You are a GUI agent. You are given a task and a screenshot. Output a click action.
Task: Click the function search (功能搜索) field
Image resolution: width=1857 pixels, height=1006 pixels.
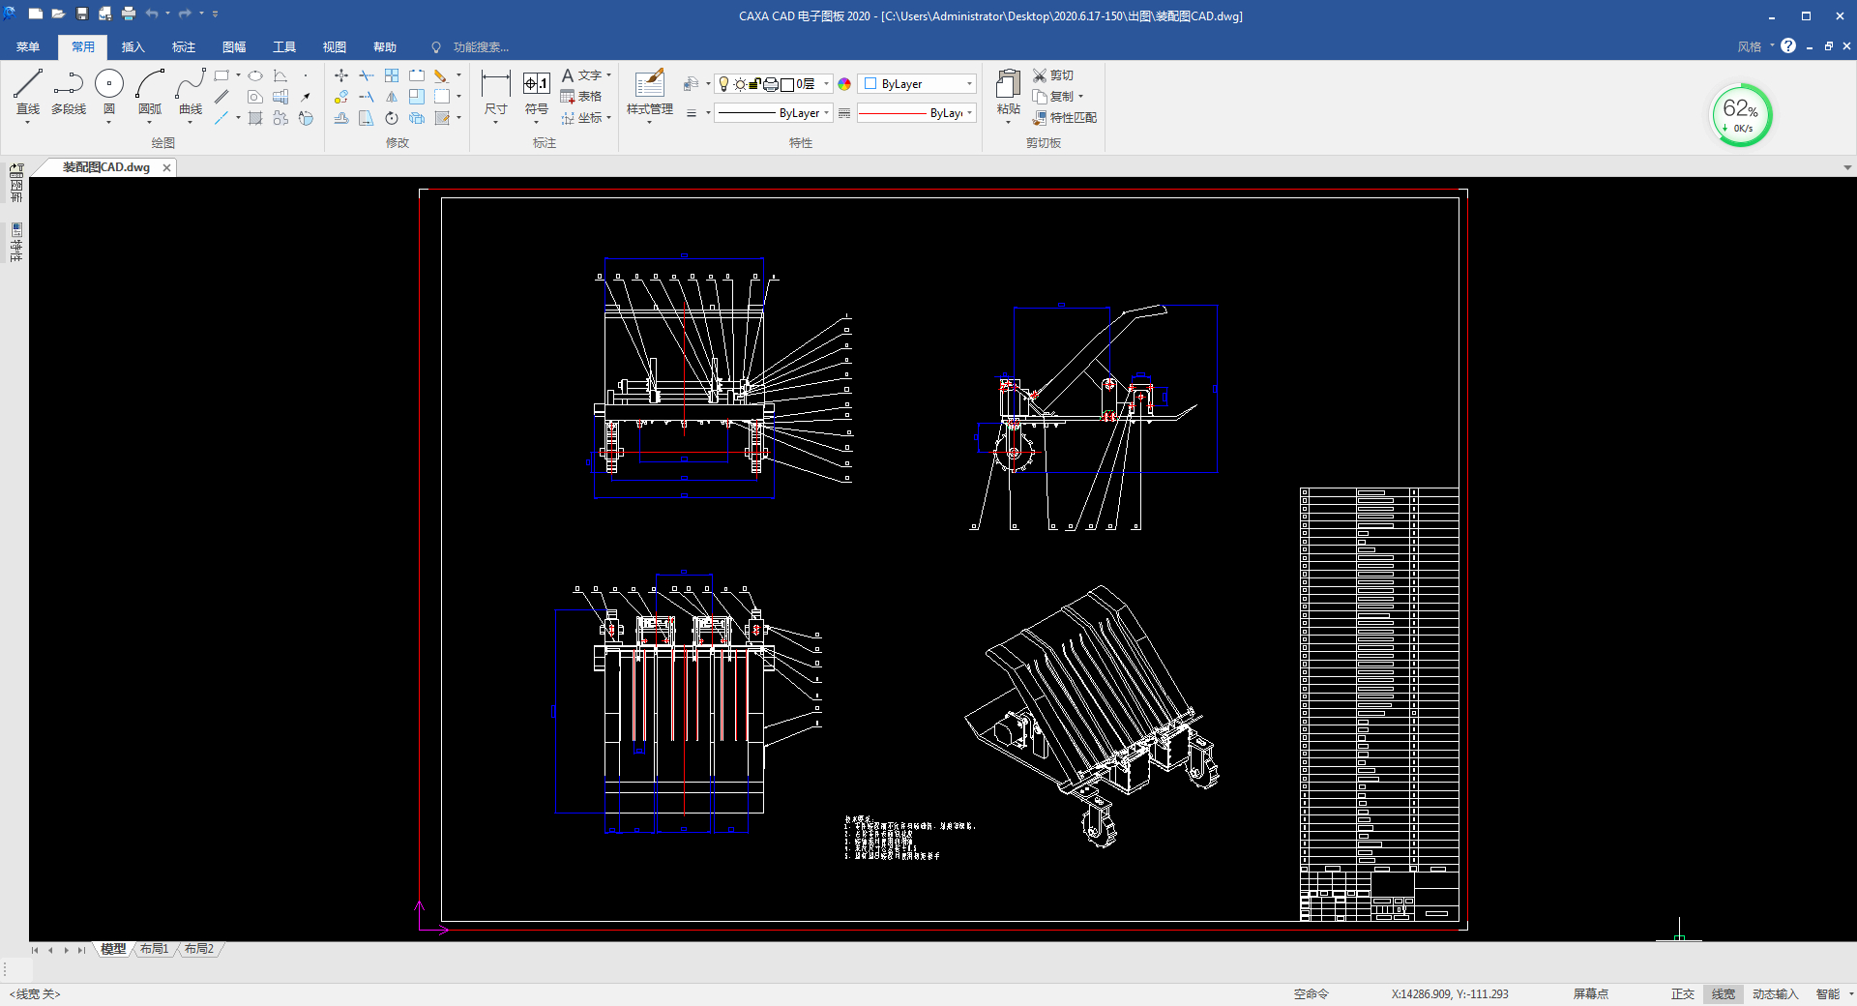click(x=481, y=46)
